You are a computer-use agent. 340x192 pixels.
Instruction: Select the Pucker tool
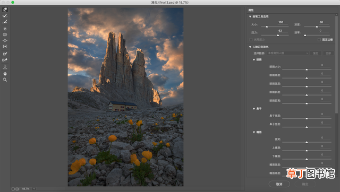pos(5,34)
